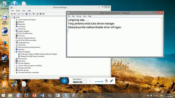Expand the Display adapters node
This screenshot has width=175, height=98.
(x=14, y=31)
